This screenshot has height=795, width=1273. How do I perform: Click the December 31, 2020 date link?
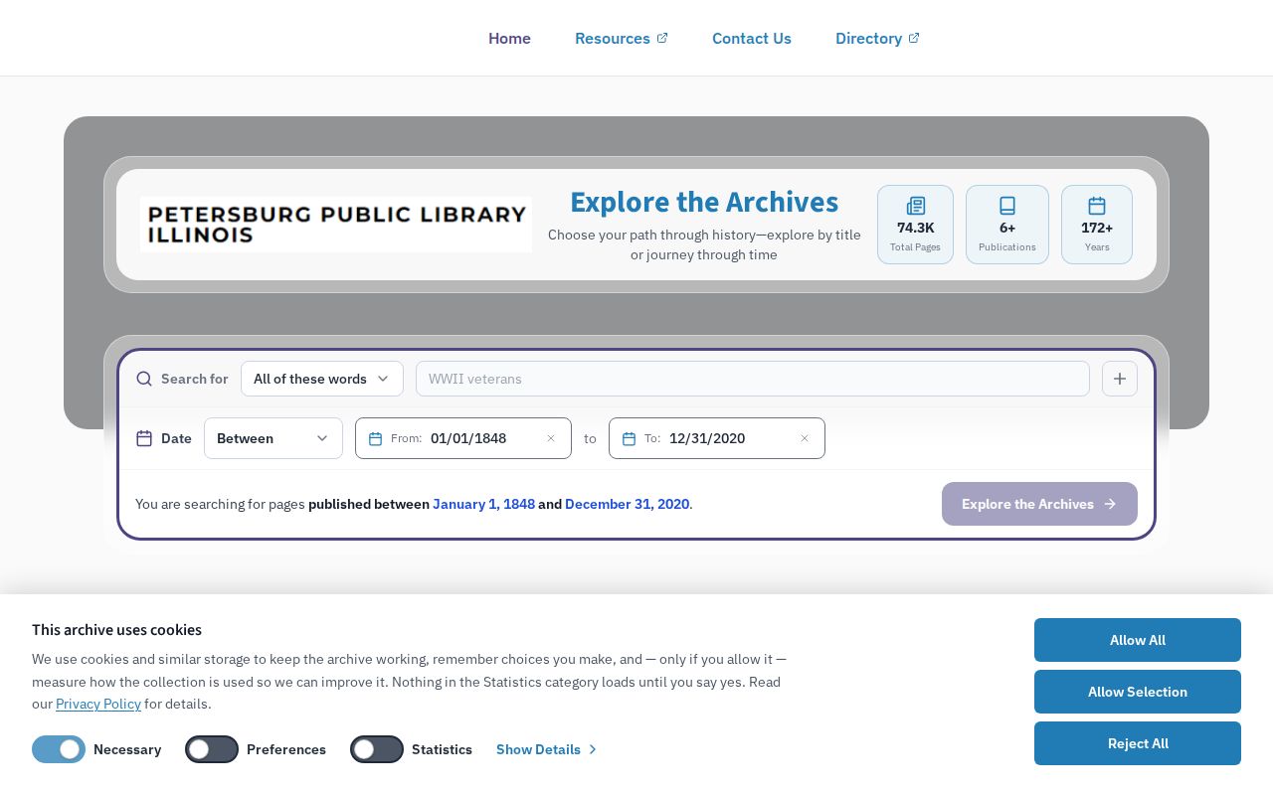point(627,504)
